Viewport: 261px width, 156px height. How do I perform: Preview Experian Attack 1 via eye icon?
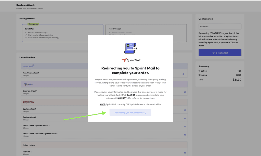[185, 92]
